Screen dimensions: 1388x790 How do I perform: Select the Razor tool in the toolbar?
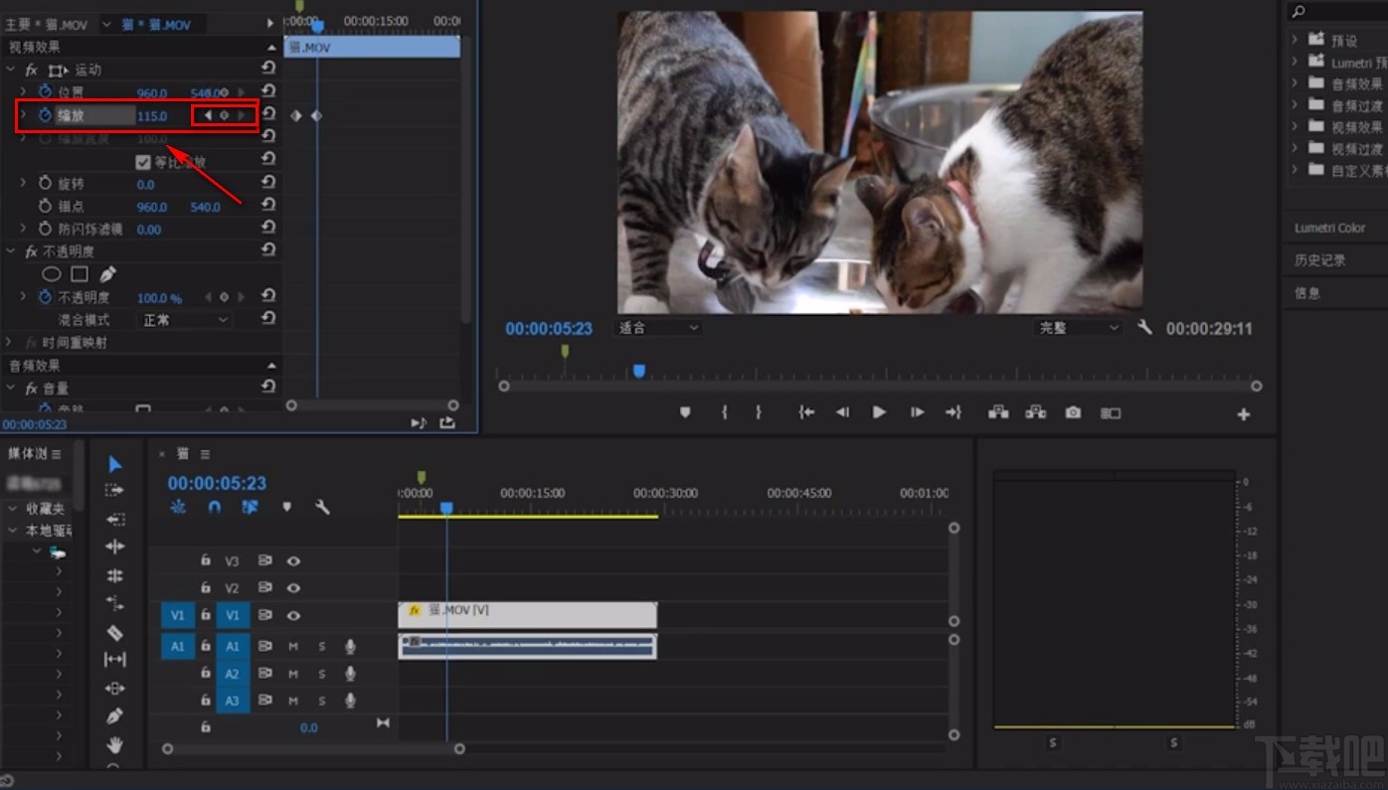[x=115, y=632]
